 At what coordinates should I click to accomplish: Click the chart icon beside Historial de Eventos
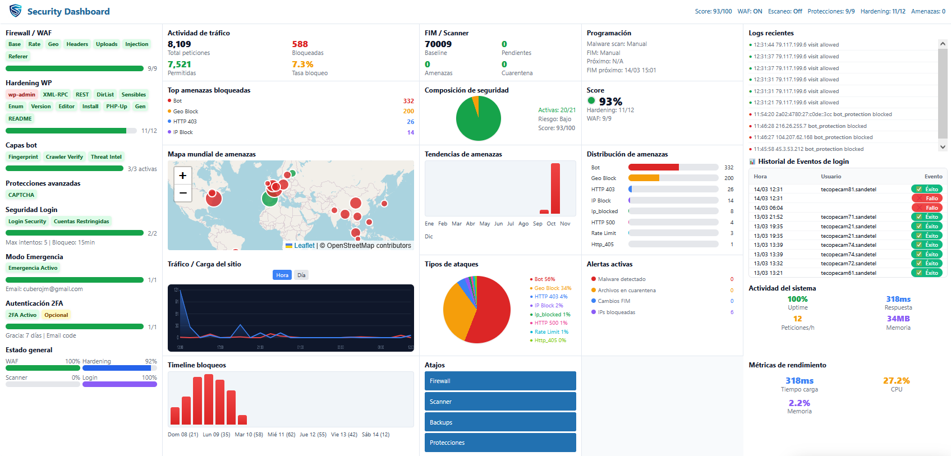(x=752, y=162)
